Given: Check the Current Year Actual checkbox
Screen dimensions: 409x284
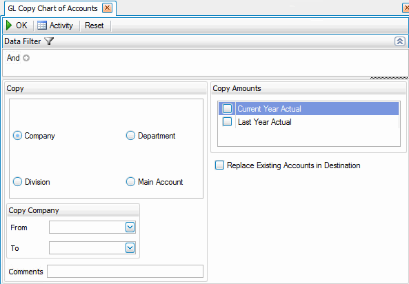Looking at the screenshot, I should 227,108.
